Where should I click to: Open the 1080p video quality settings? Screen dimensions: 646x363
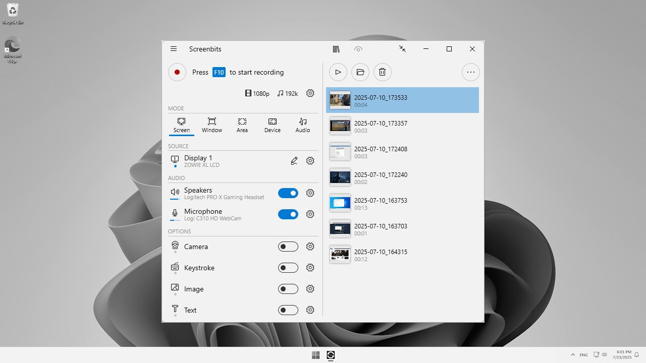257,93
